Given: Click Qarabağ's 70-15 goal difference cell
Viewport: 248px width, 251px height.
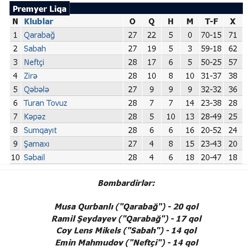Looking at the screenshot, I should click(x=211, y=35).
